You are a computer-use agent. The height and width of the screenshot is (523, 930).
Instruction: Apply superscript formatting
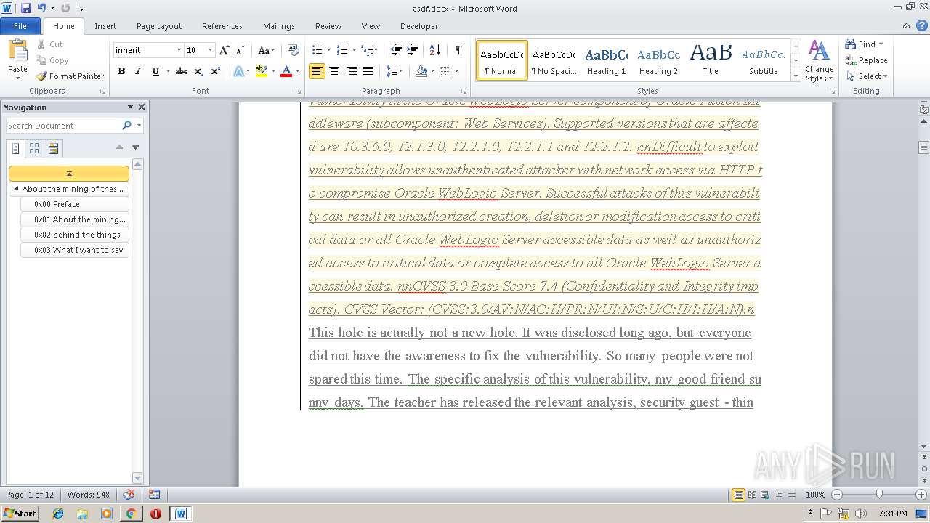[215, 71]
